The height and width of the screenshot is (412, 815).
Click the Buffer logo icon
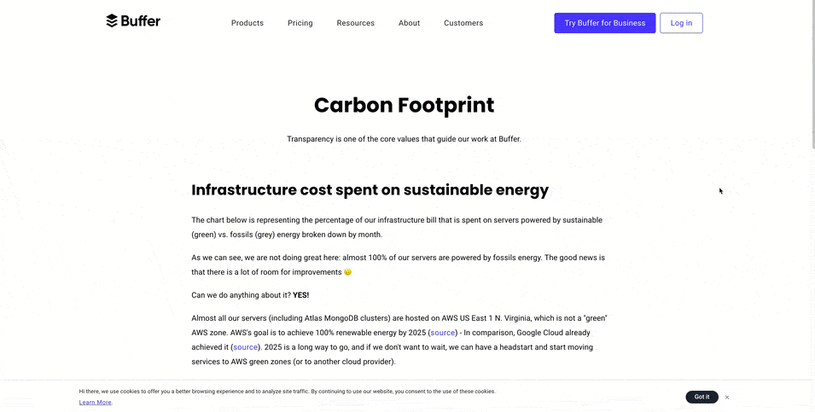coord(112,20)
